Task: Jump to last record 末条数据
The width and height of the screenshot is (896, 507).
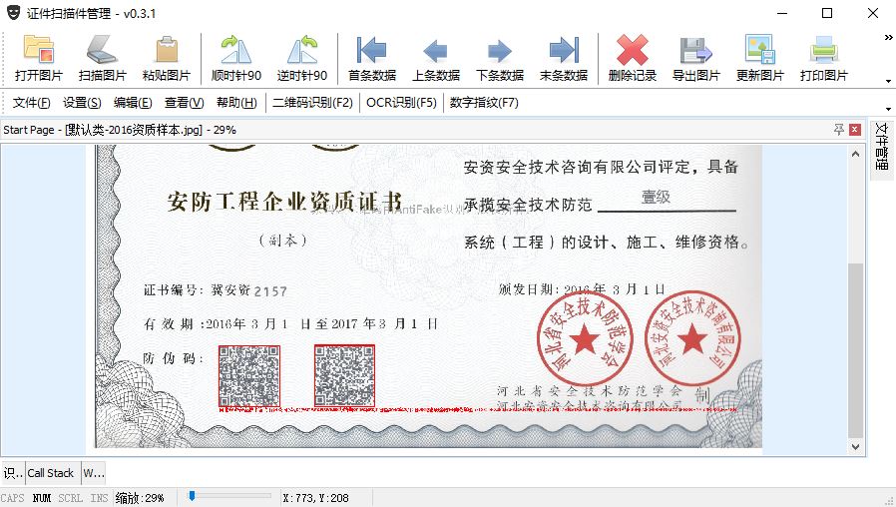Action: [564, 58]
